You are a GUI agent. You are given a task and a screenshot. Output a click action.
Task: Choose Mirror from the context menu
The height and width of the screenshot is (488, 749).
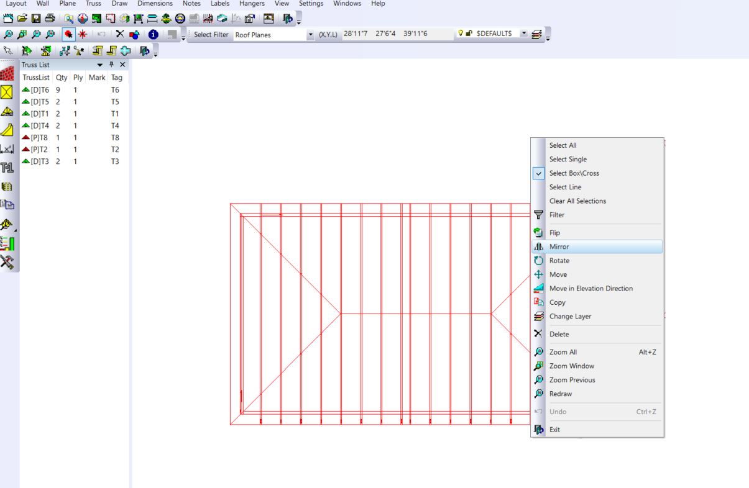click(559, 246)
